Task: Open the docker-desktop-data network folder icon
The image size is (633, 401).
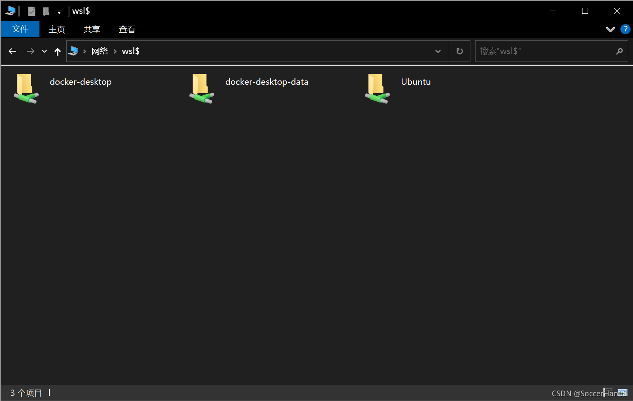Action: point(202,89)
